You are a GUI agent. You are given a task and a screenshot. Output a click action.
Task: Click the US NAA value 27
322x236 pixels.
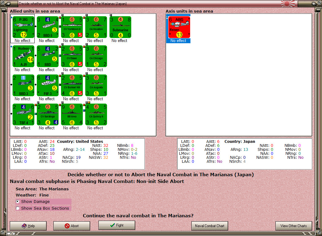106,153
